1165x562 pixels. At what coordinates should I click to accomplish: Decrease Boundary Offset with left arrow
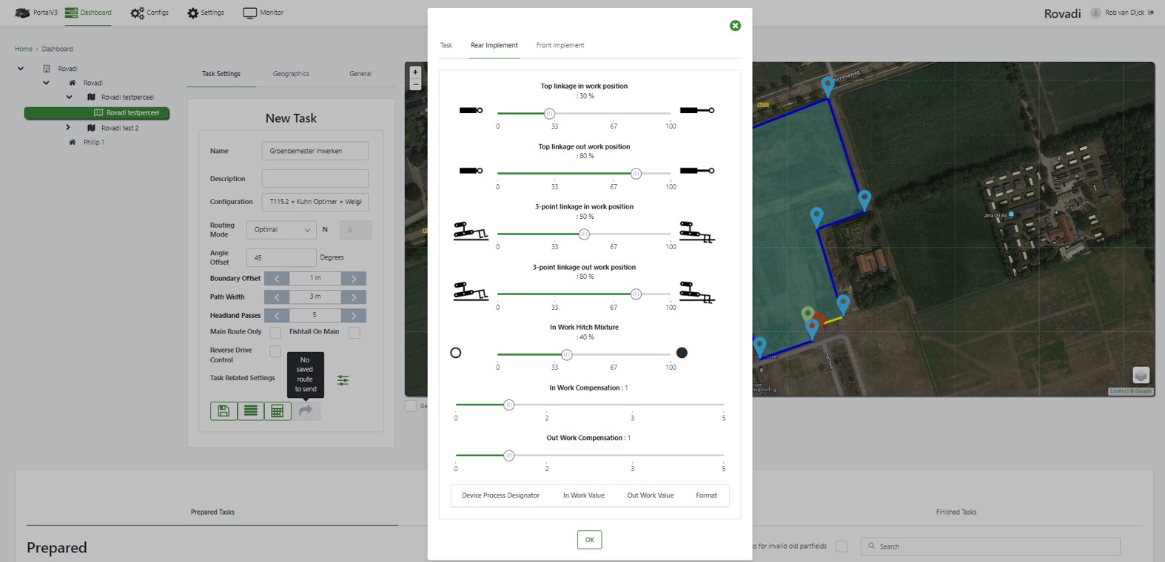(277, 279)
